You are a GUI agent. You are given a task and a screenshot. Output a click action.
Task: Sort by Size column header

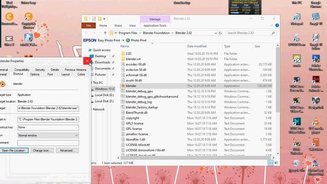pyautogui.click(x=263, y=46)
